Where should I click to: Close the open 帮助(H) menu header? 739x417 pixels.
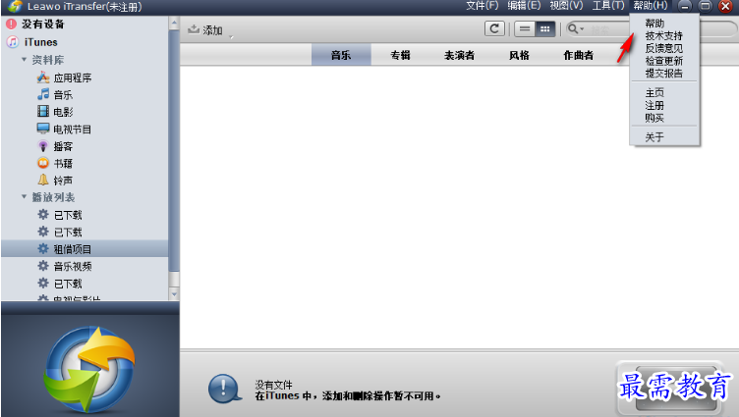tap(651, 6)
